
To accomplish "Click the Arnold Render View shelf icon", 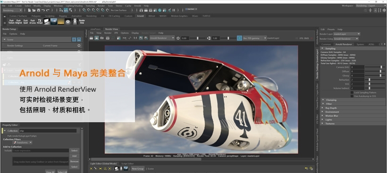I will (x=82, y=22).
